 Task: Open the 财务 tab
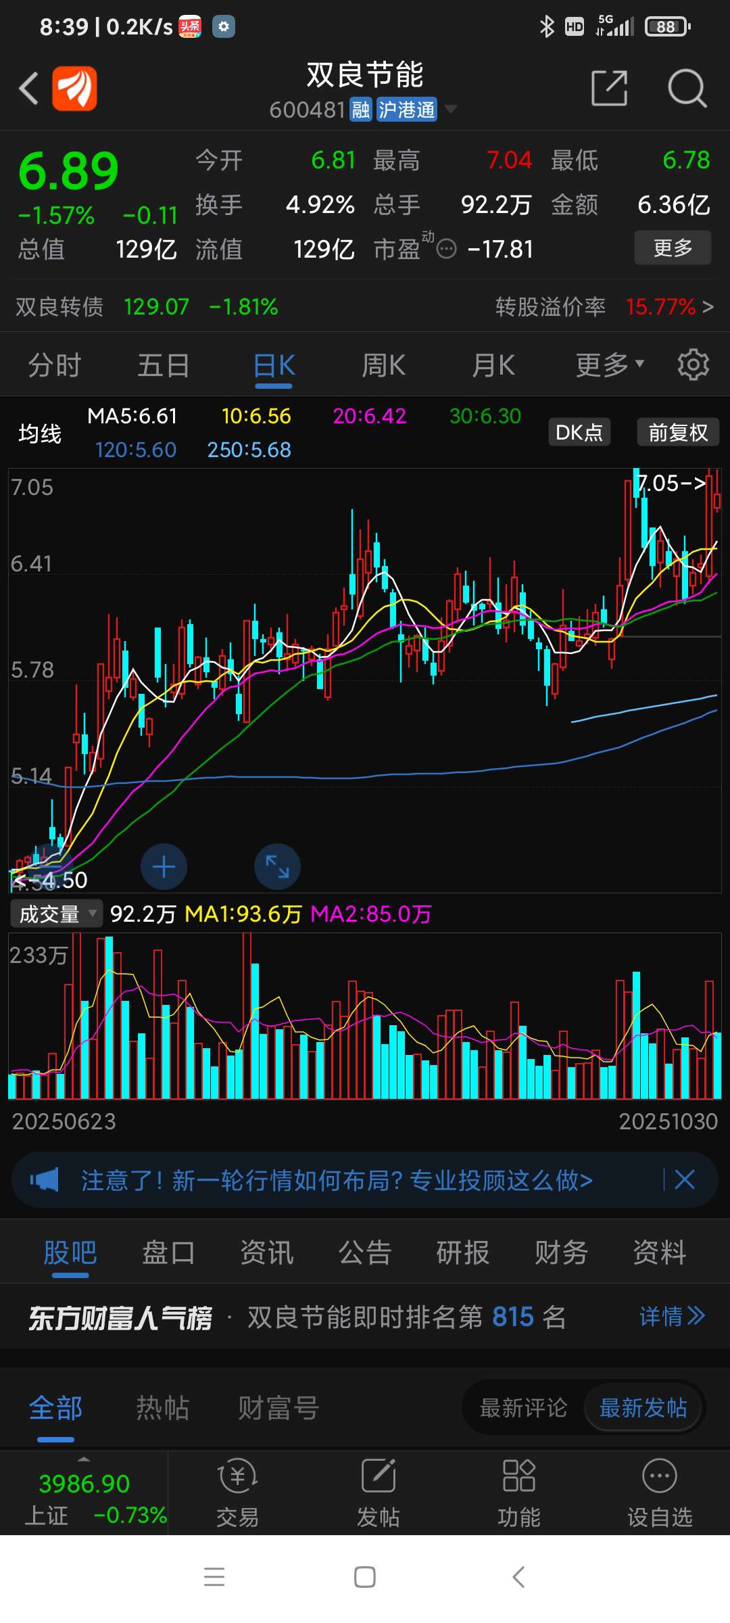561,1252
